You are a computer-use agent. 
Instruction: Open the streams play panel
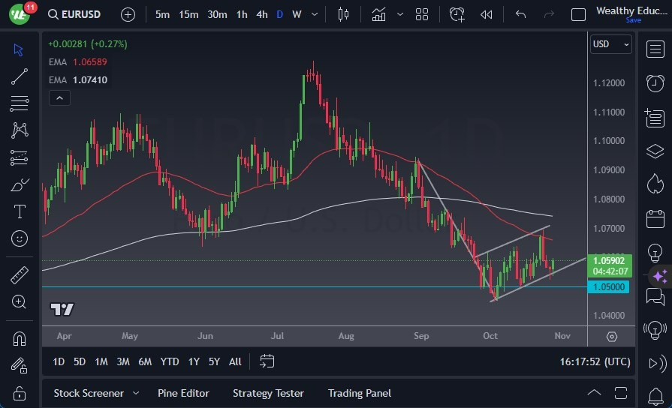point(658,364)
